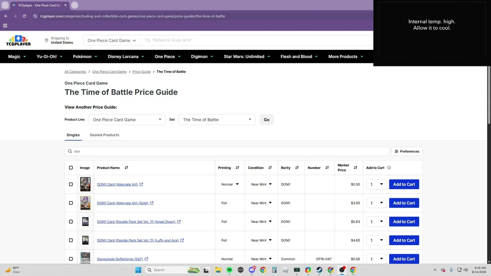
Task: Open the All Categories breadcrumb link
Action: pos(75,72)
